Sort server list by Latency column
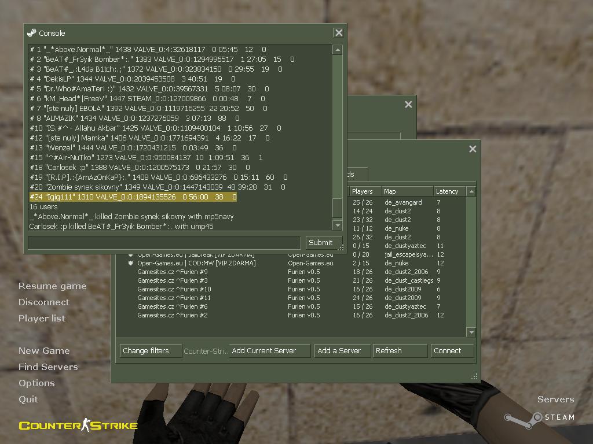The height and width of the screenshot is (444, 593). click(x=449, y=191)
